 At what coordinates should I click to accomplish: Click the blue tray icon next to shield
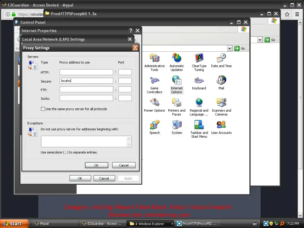tap(266, 224)
